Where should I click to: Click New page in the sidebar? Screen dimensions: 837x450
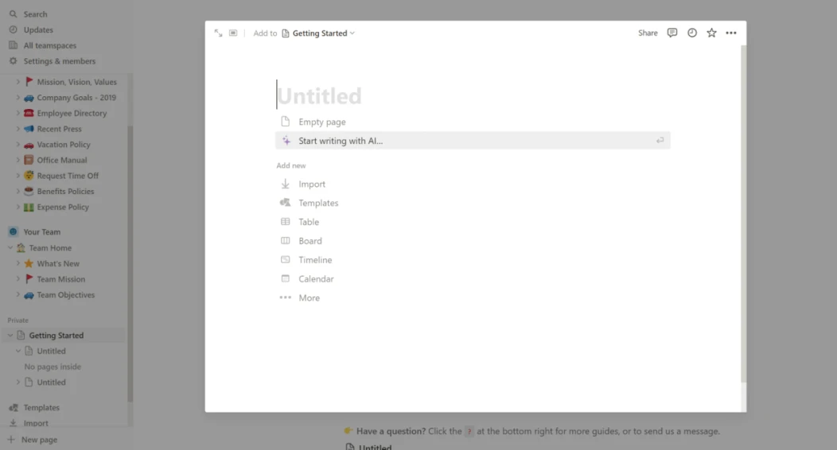coord(39,440)
